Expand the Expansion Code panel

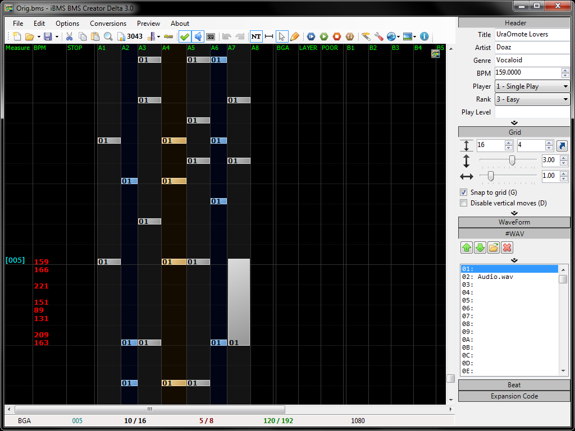pos(514,396)
